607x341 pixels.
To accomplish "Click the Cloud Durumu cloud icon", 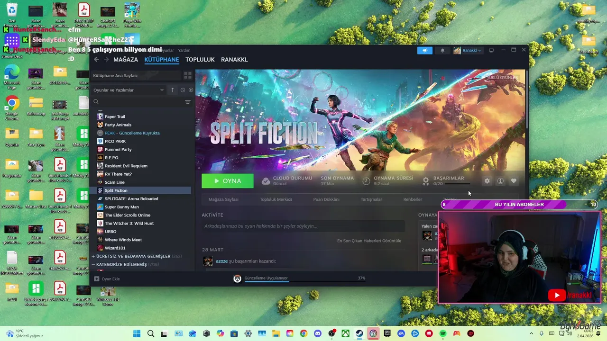I will pos(266,181).
